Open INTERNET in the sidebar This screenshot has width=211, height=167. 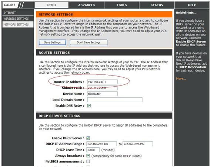point(18,13)
